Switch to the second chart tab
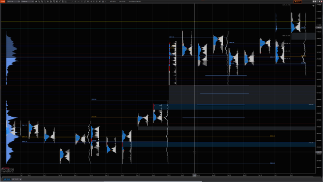Image resolution: width=323 pixels, height=182 pixels. coord(15,179)
